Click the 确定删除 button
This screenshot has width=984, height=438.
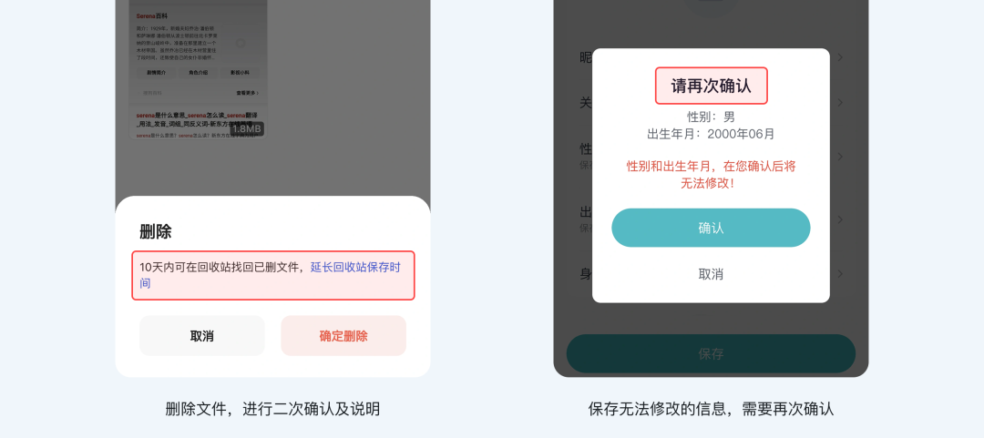pos(343,336)
